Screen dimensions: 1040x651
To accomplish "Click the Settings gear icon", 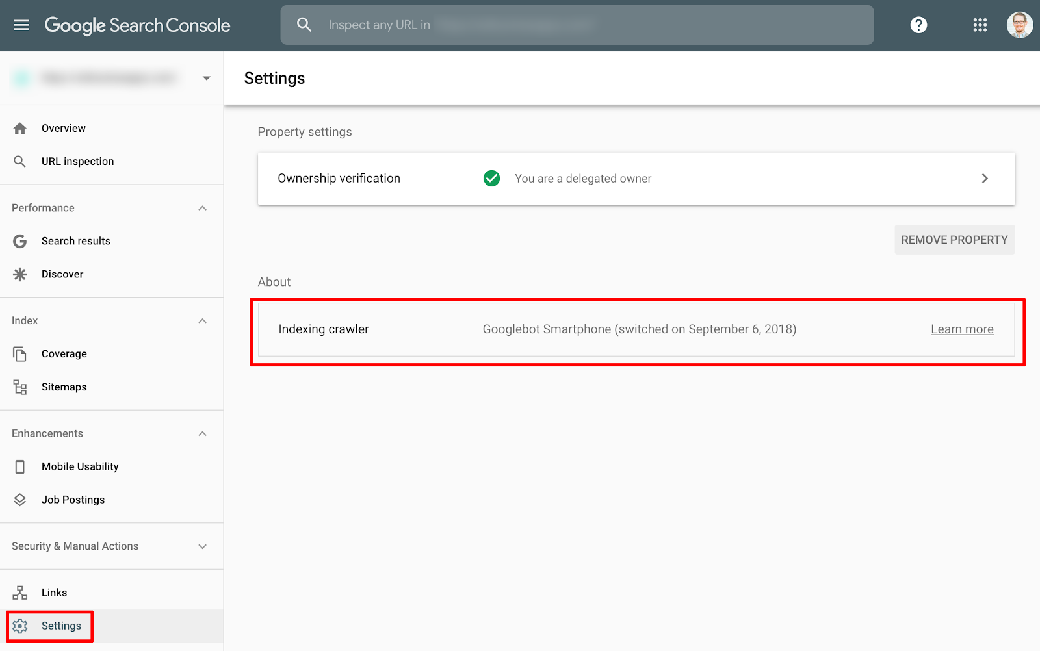I will click(20, 626).
